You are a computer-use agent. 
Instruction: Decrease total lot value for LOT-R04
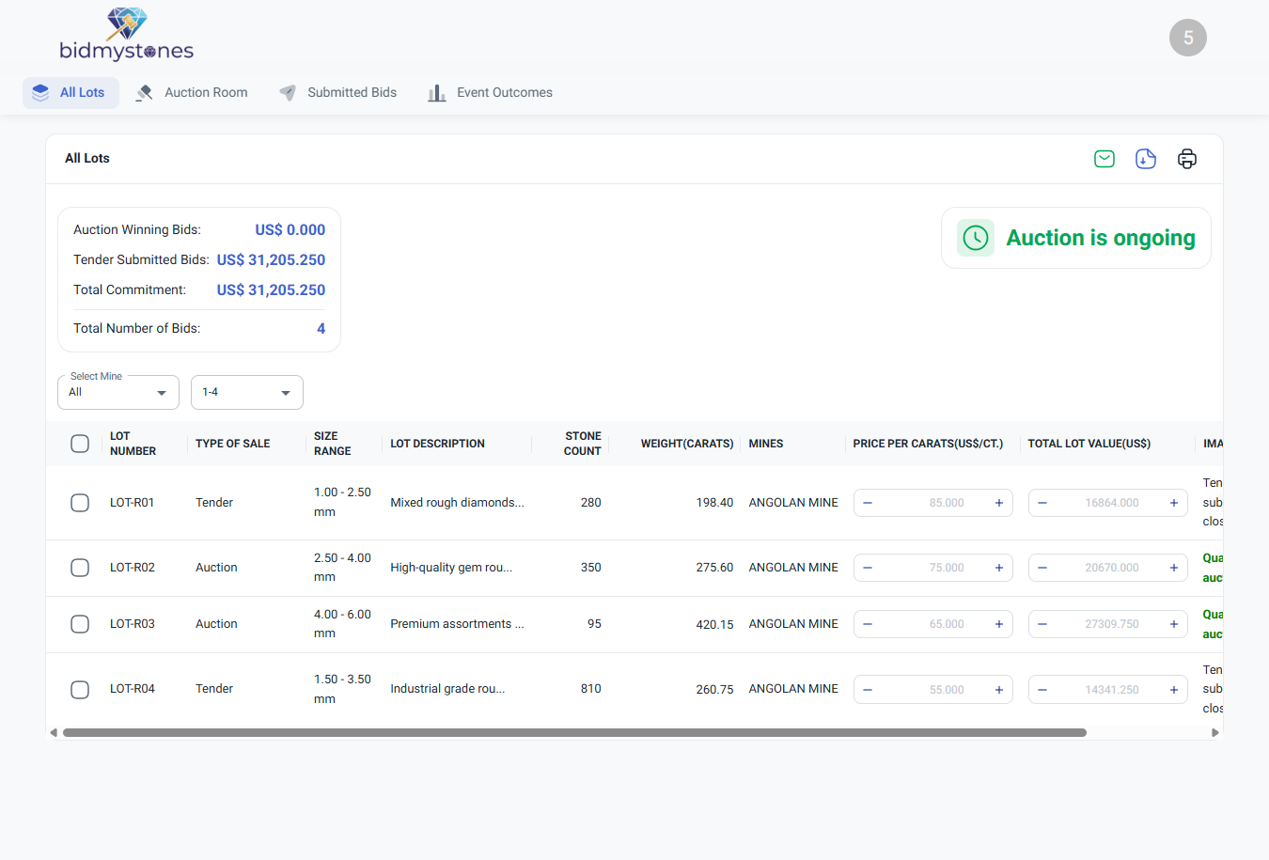click(1042, 690)
